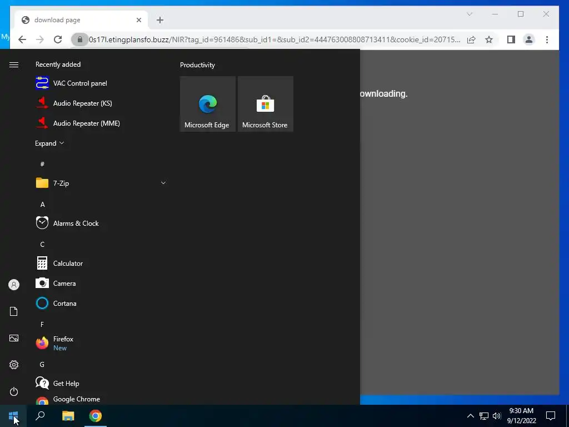Click the 'Recently added' heading
The image size is (569, 427).
(x=58, y=64)
